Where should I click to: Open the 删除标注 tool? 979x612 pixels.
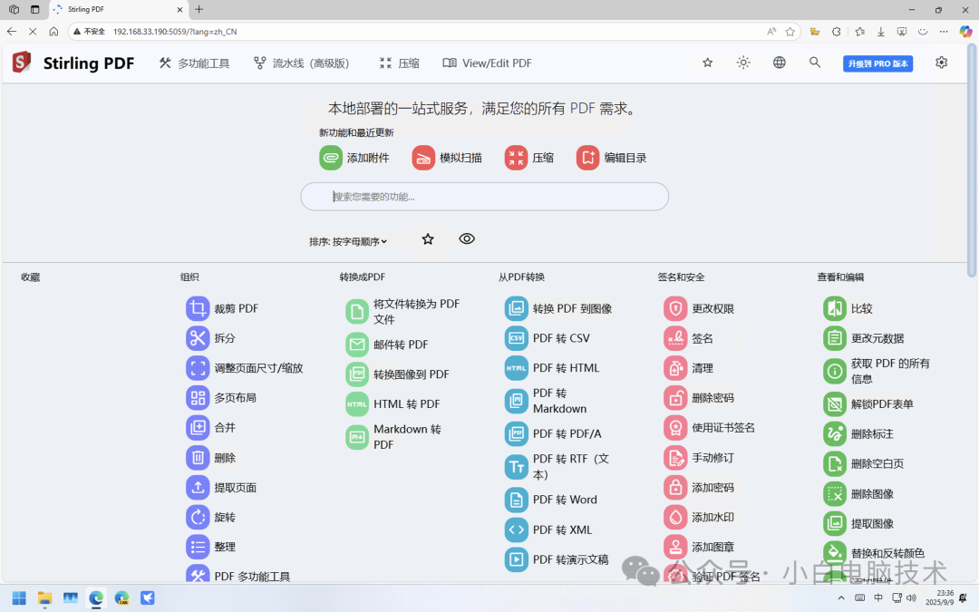859,433
